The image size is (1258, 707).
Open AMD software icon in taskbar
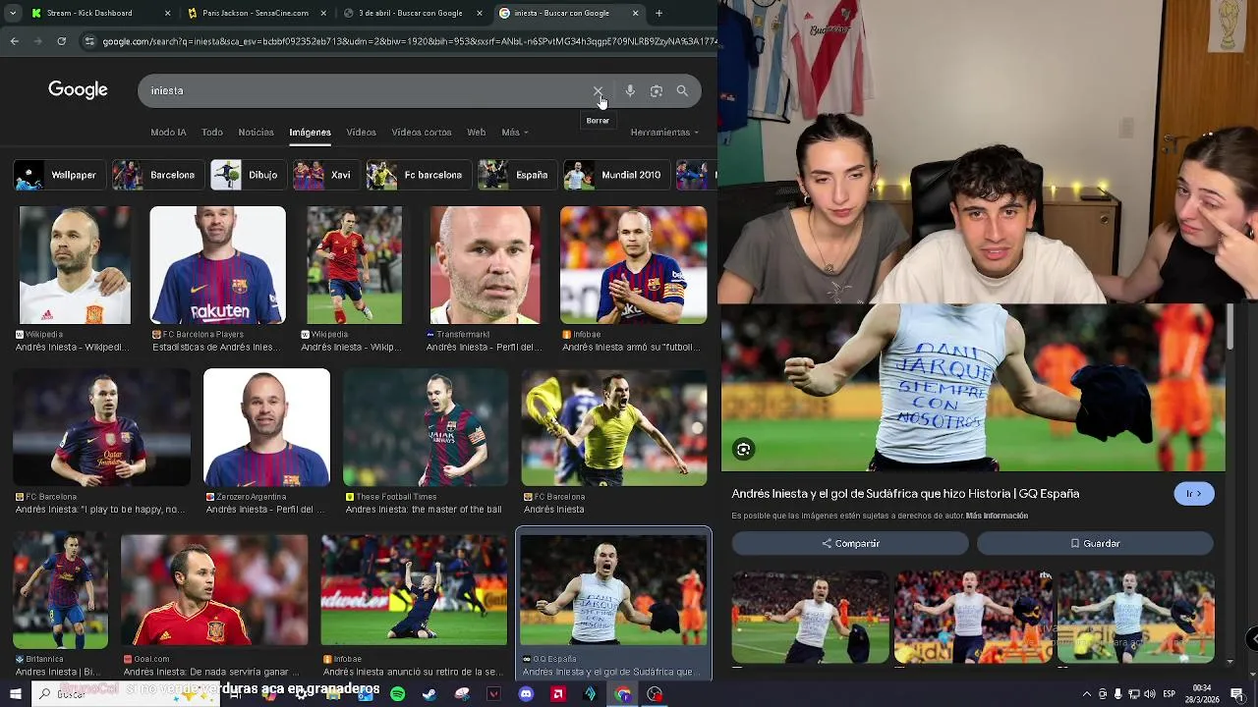click(558, 694)
